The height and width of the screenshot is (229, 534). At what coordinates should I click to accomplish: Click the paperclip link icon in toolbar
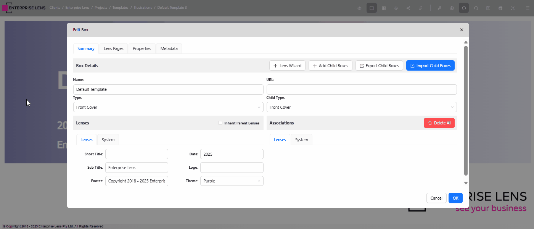420,8
